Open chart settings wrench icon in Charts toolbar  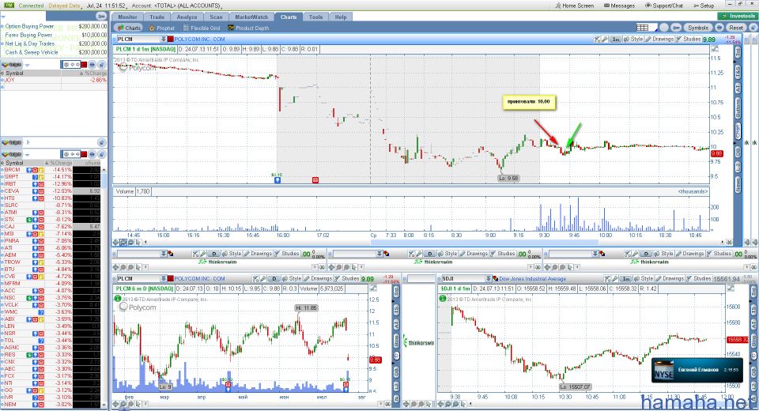pyautogui.click(x=676, y=28)
